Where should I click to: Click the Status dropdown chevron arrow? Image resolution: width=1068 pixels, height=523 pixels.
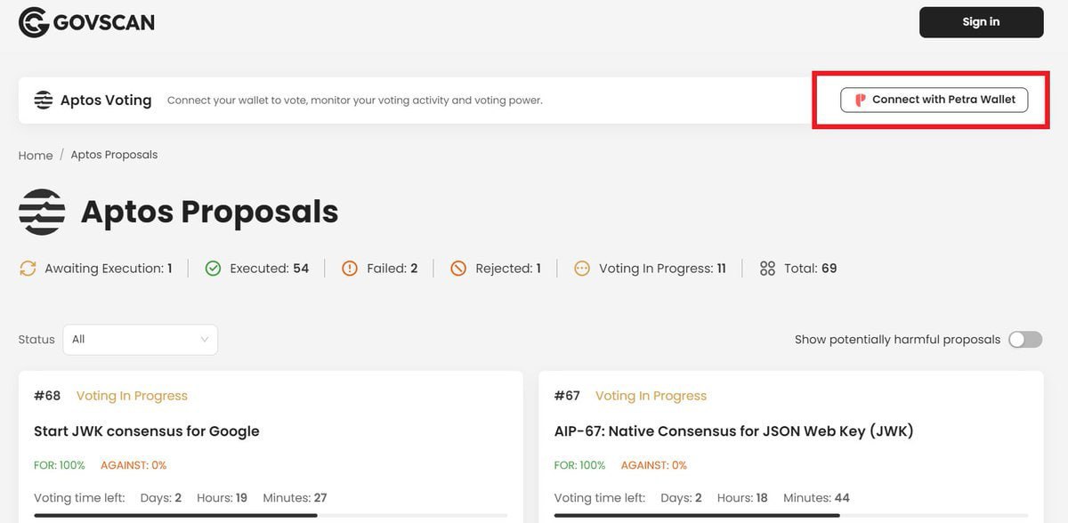point(205,340)
